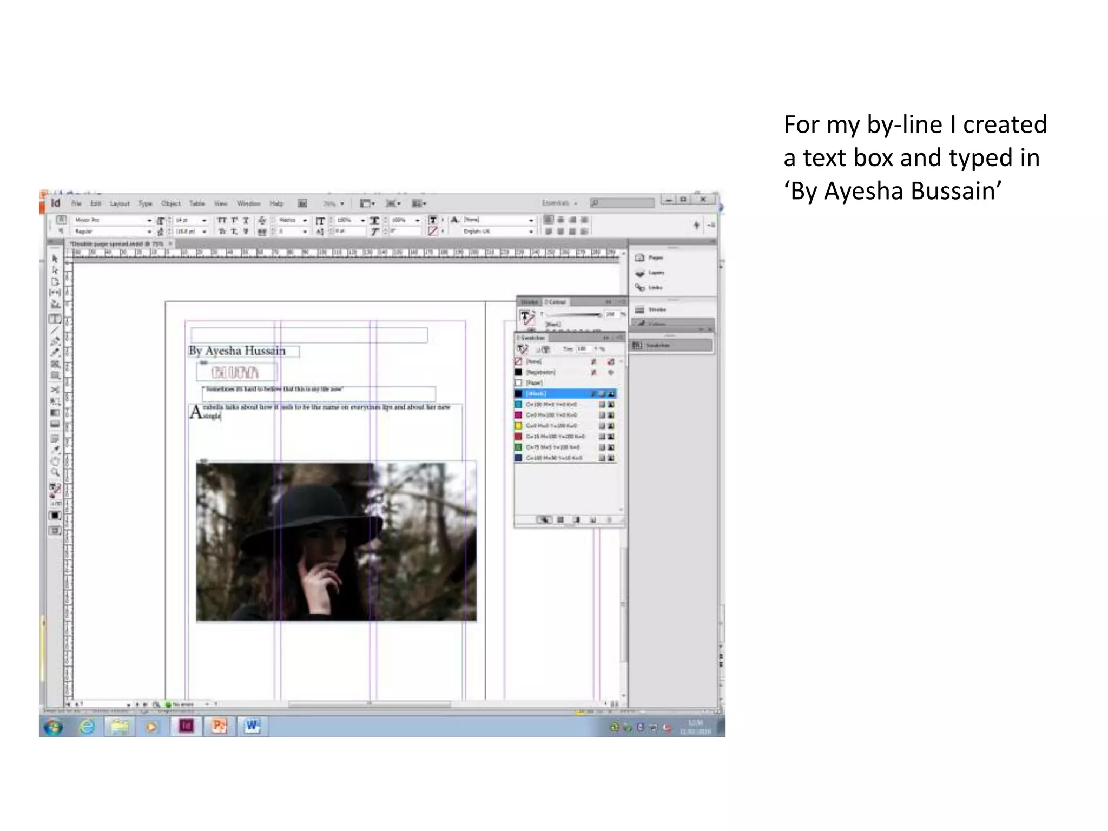Open the Stroke panel in dock
The width and height of the screenshot is (1108, 831).
pyautogui.click(x=650, y=309)
